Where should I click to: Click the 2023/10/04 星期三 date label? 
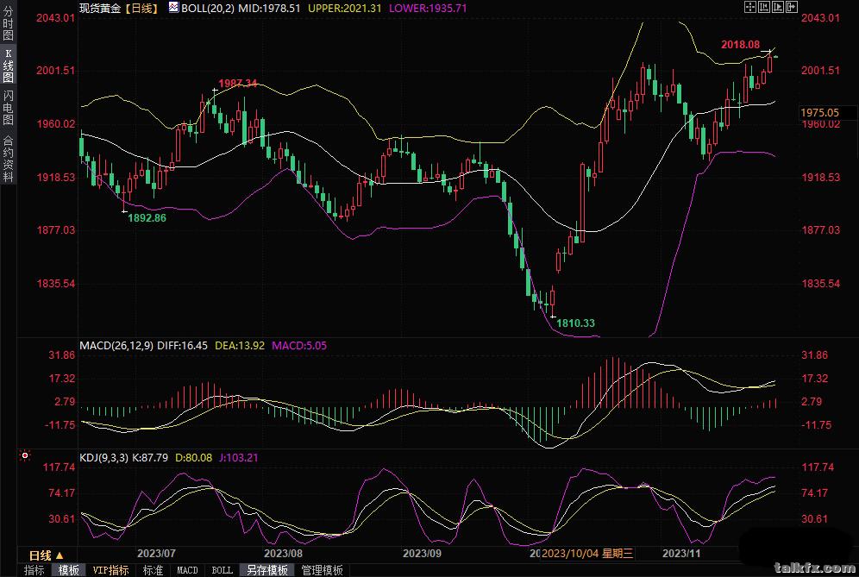(586, 554)
